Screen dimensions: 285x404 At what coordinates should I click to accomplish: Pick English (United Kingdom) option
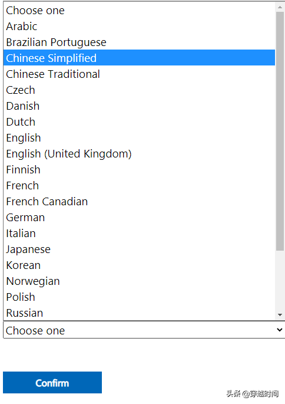139,153
